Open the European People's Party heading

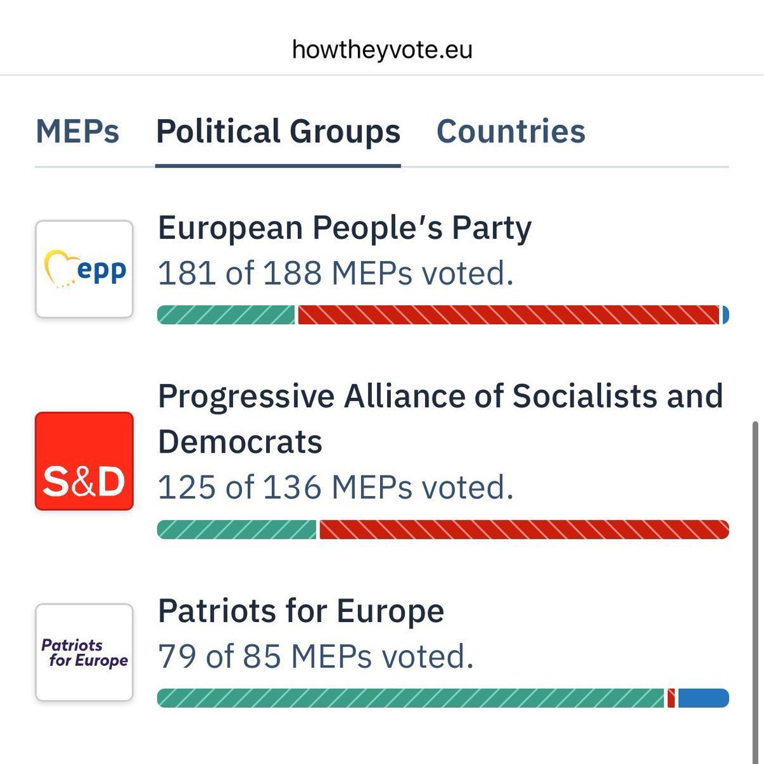(x=344, y=228)
